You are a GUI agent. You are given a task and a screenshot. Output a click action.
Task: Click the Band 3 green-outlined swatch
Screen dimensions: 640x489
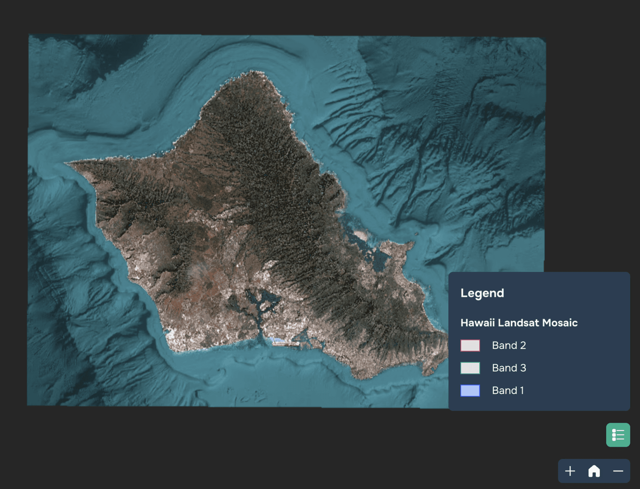[470, 368]
